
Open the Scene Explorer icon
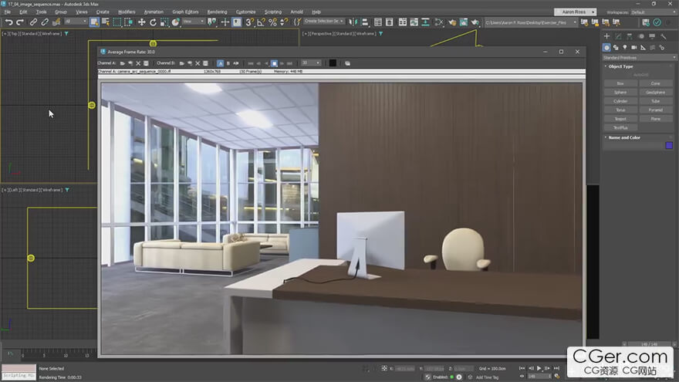377,22
